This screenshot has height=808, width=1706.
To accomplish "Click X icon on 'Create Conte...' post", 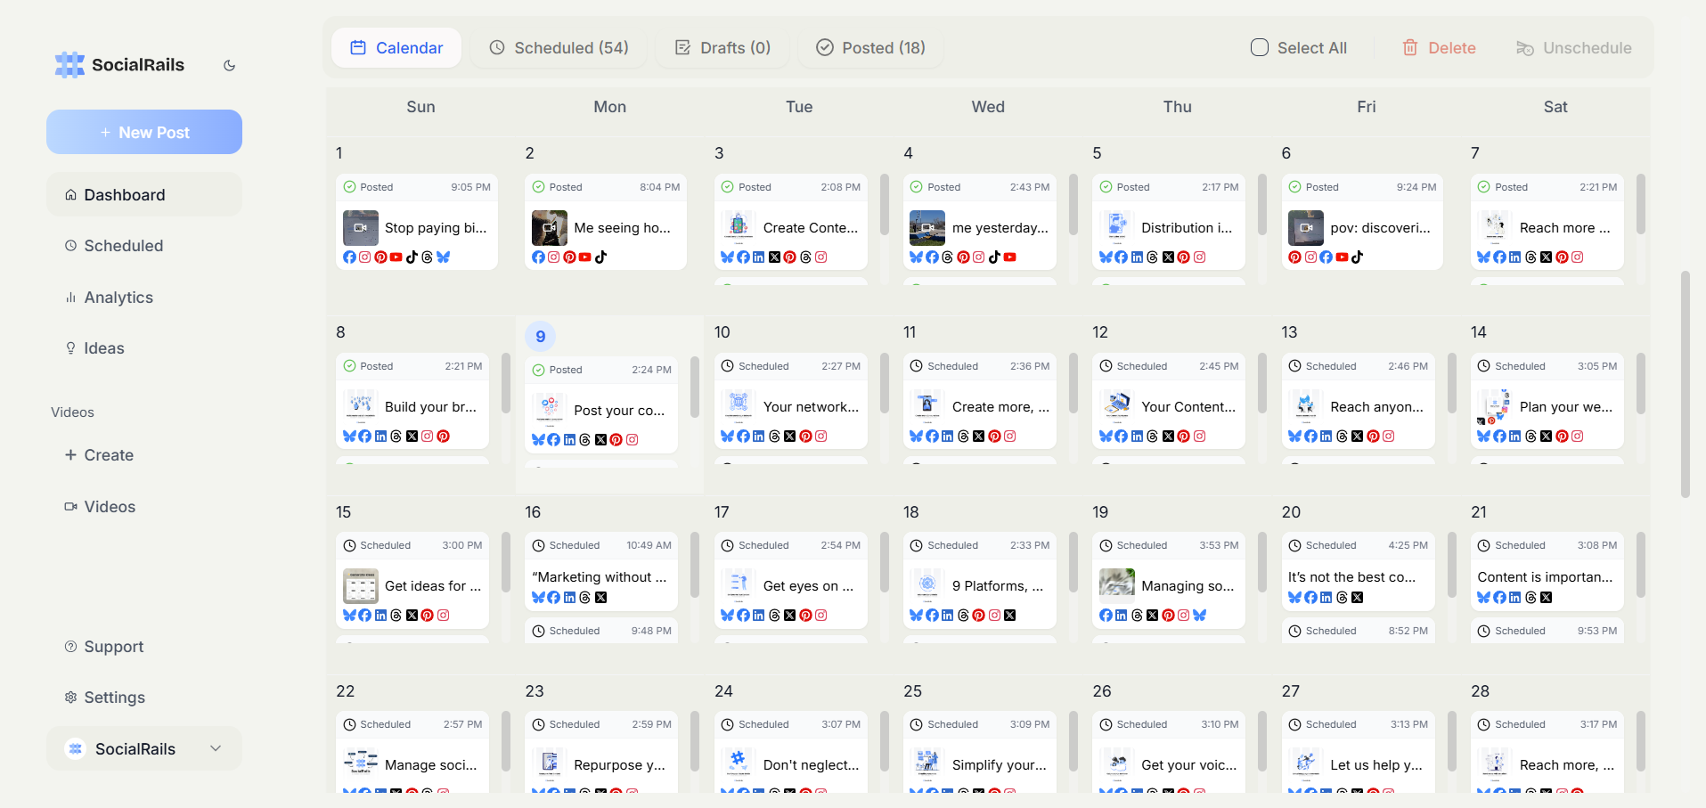I will point(774,257).
